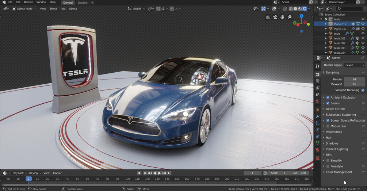Open the Active Tool settings tab
Image resolution: width=367 pixels, height=191 pixels.
(x=317, y=66)
